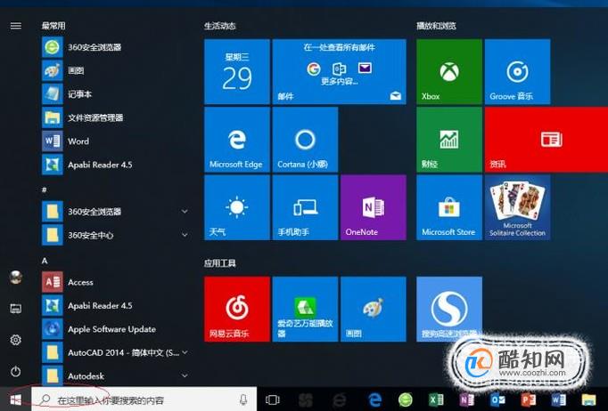
Task: Launch the OneNote tile
Action: 374,207
